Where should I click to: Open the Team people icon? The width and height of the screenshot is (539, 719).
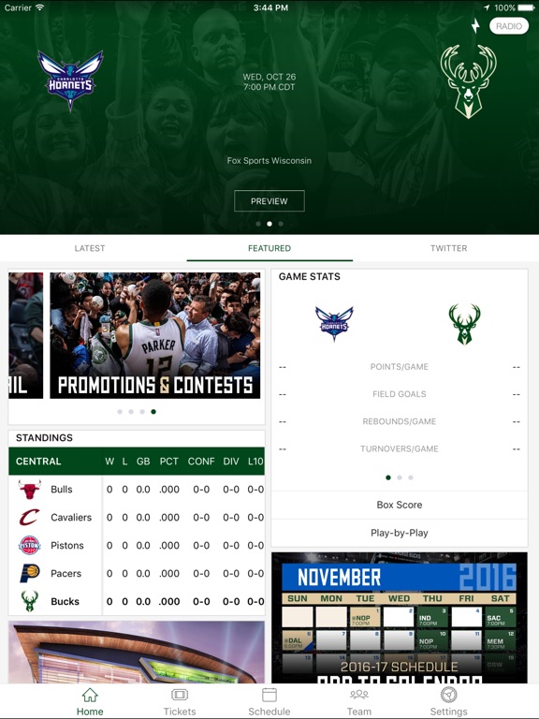[359, 695]
